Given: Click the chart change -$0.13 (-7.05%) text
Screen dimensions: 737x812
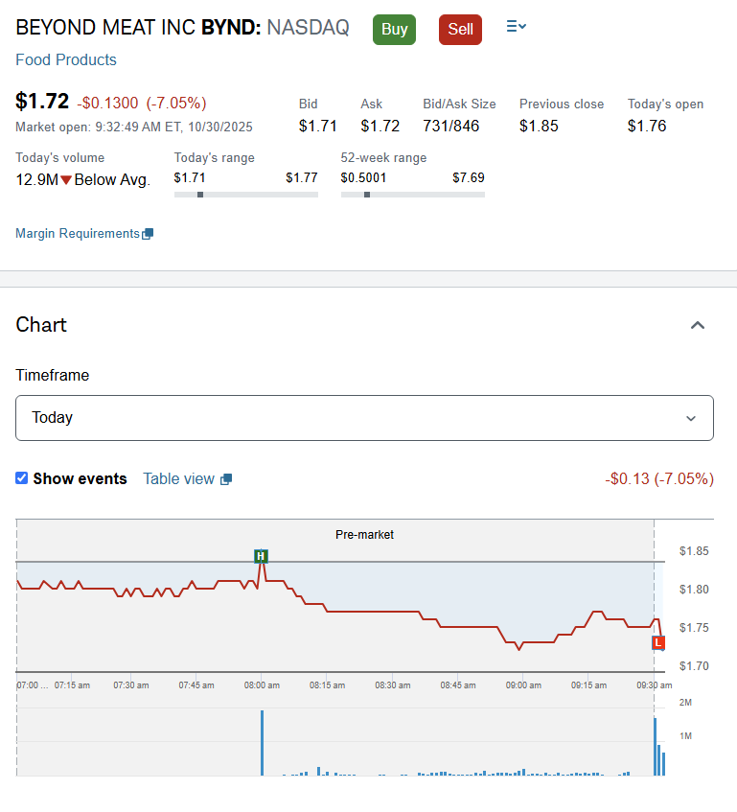Looking at the screenshot, I should 659,478.
